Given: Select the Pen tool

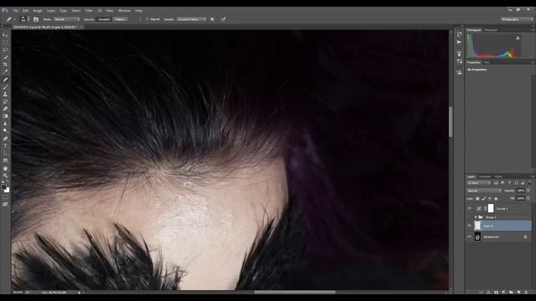Looking at the screenshot, I should (5, 139).
